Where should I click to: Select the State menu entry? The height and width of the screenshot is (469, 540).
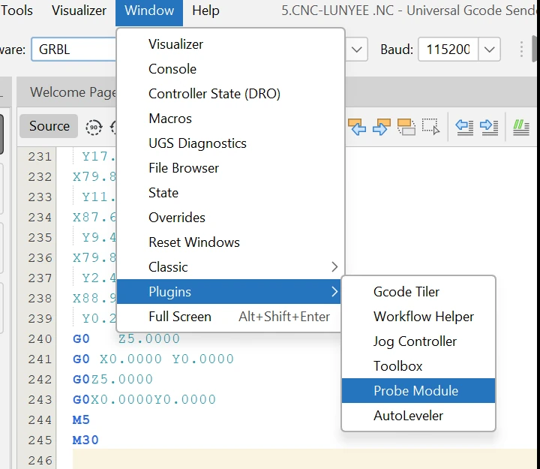coord(230,193)
